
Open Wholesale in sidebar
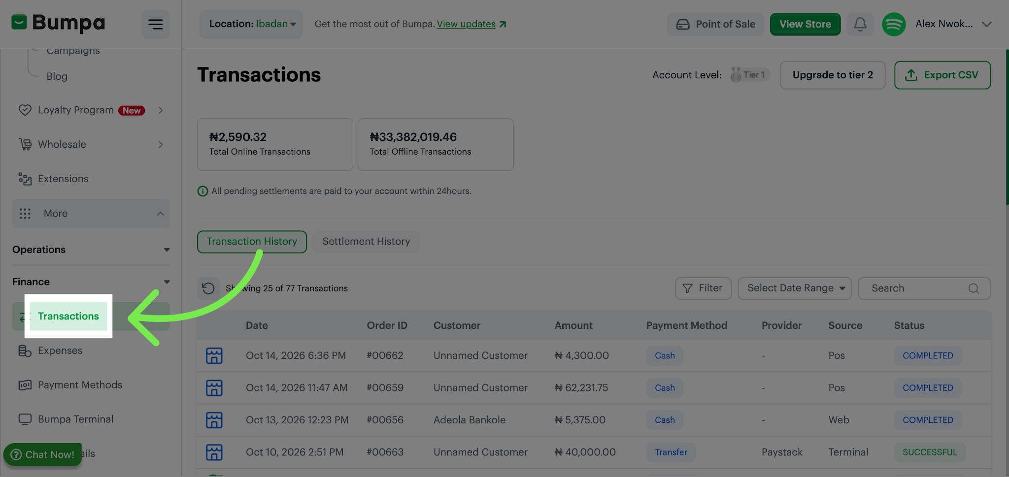(x=91, y=144)
